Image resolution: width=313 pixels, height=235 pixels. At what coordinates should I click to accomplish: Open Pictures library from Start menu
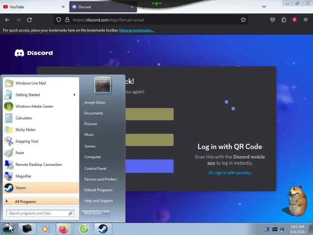(91, 124)
